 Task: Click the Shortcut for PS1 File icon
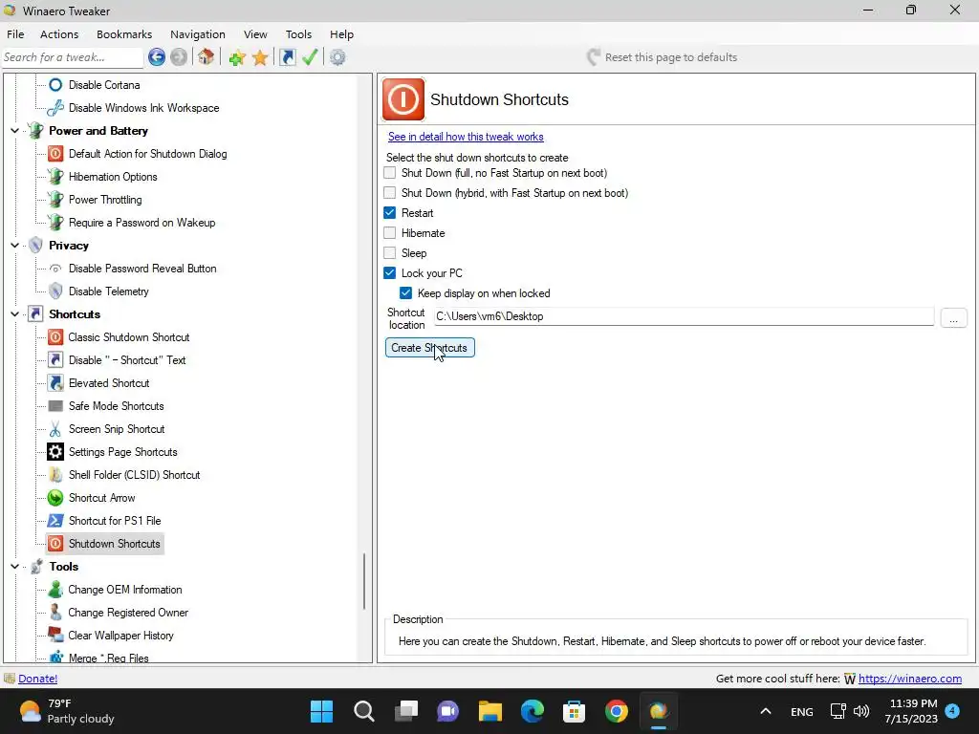[x=55, y=521]
